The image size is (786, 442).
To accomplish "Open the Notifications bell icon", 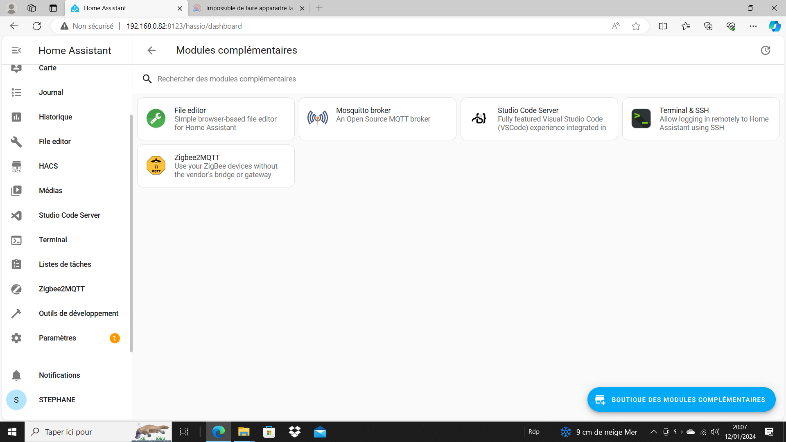I will [x=16, y=375].
